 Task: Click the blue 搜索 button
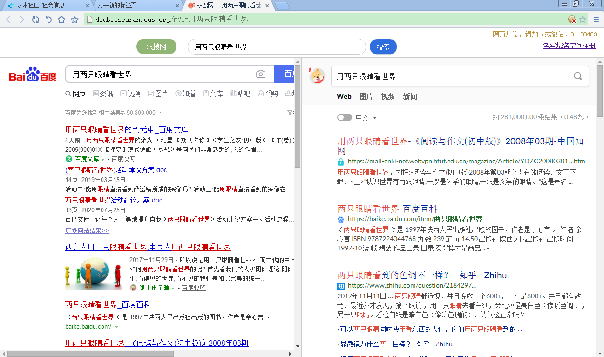pos(383,47)
